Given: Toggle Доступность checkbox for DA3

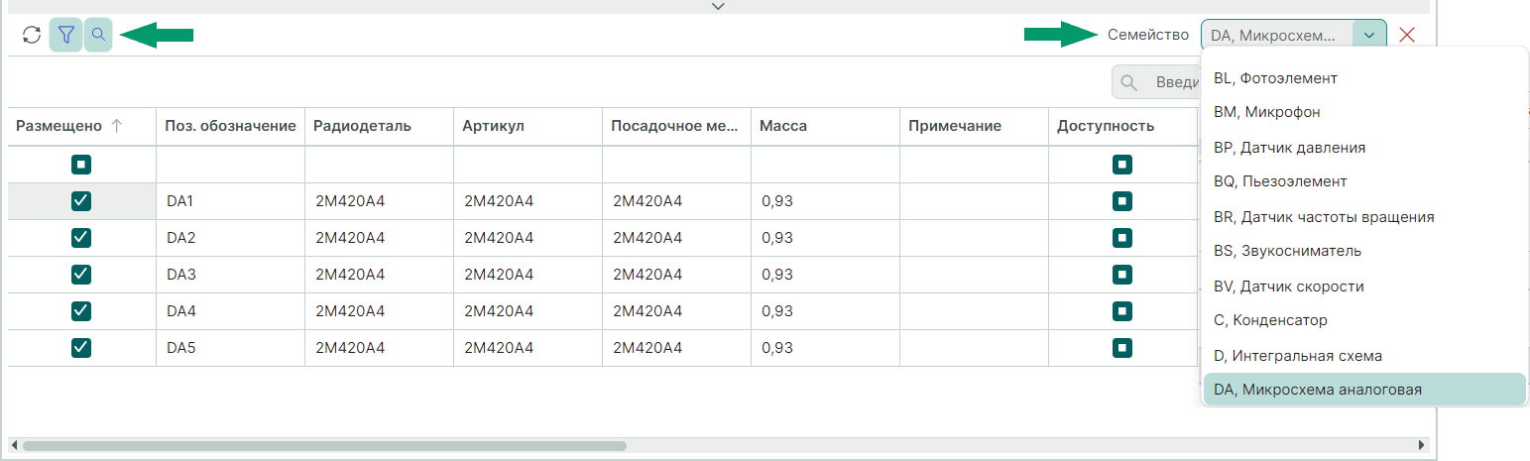Looking at the screenshot, I should tap(1122, 275).
